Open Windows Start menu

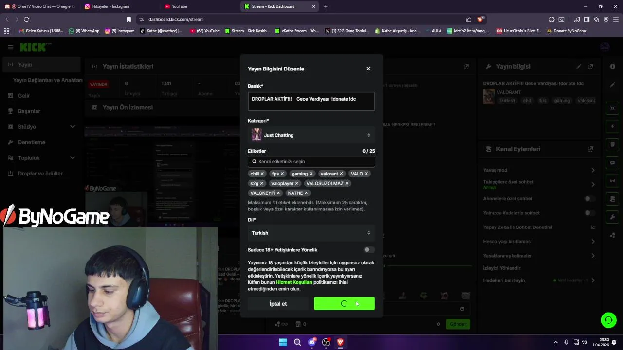point(283,342)
